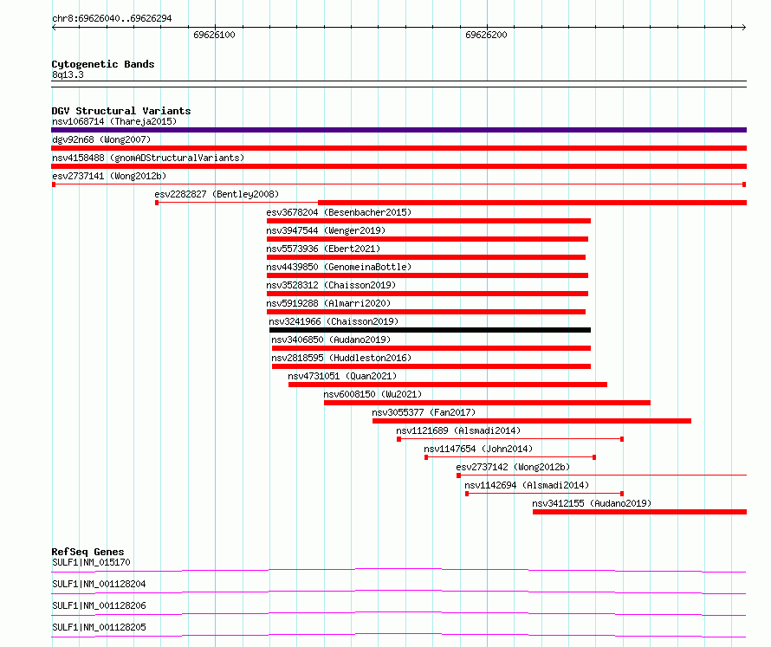771x647 pixels.
Task: Open nsv6008150 (Wu2021) variant label
Action: (x=373, y=394)
